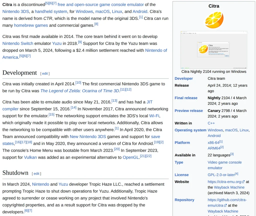
Task: Open the Citra Nightly 2104 screenshot thumbnail
Action: (214, 50)
